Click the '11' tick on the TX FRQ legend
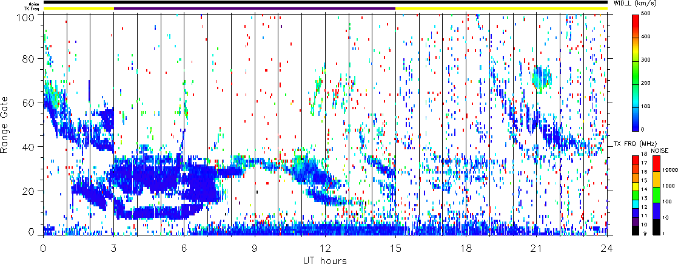 645,216
